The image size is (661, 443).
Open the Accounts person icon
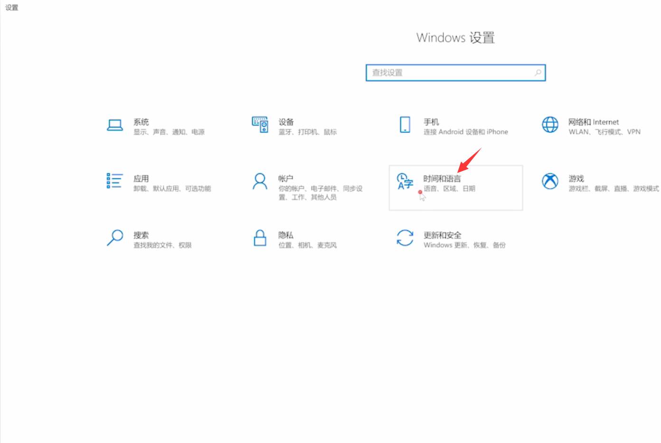coord(260,181)
